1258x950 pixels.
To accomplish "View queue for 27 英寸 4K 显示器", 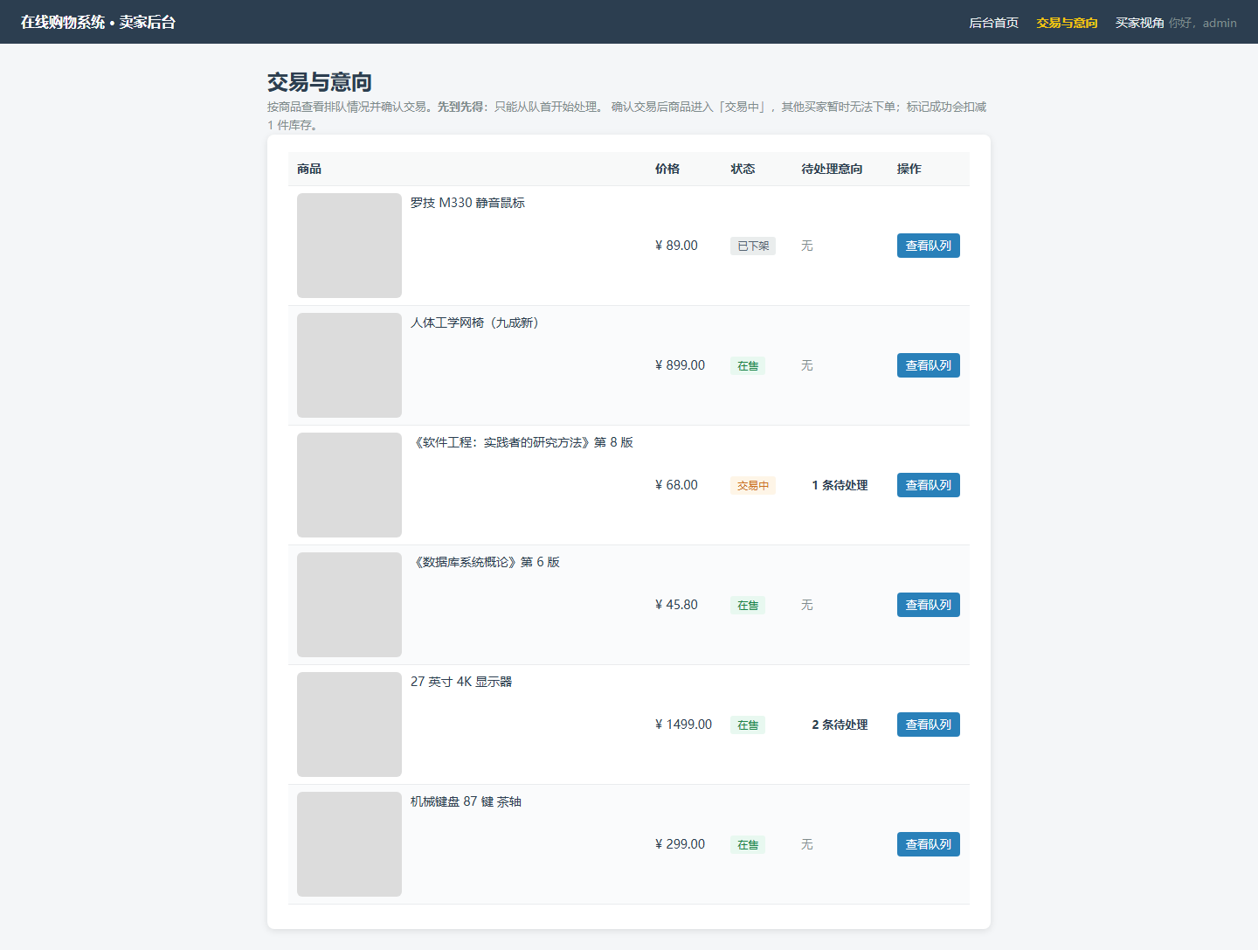I will coord(928,725).
